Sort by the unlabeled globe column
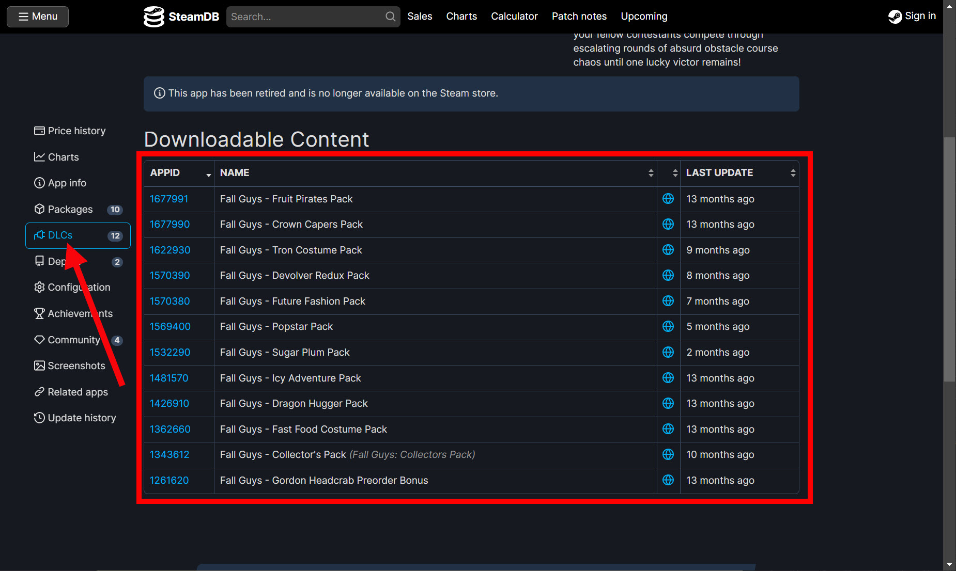 tap(669, 173)
